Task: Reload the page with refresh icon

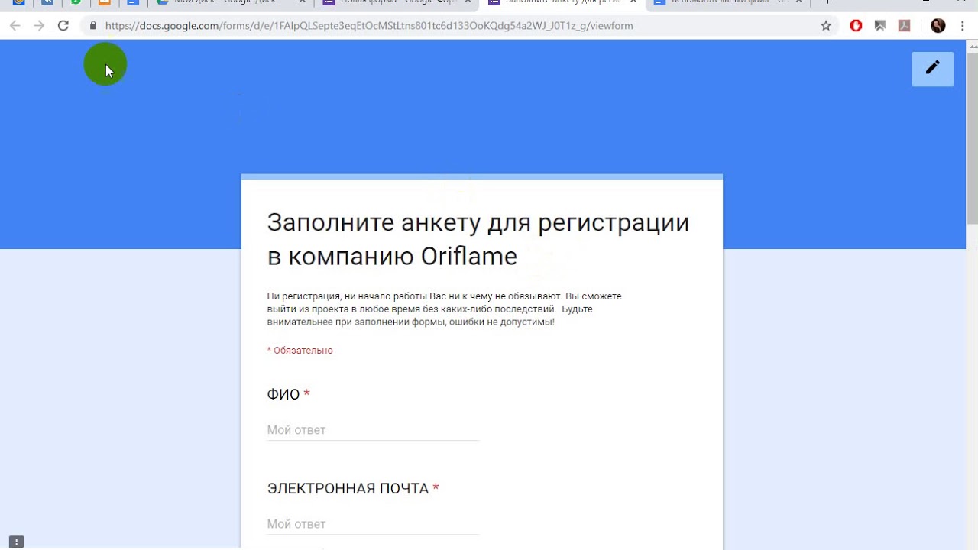Action: coord(63,26)
